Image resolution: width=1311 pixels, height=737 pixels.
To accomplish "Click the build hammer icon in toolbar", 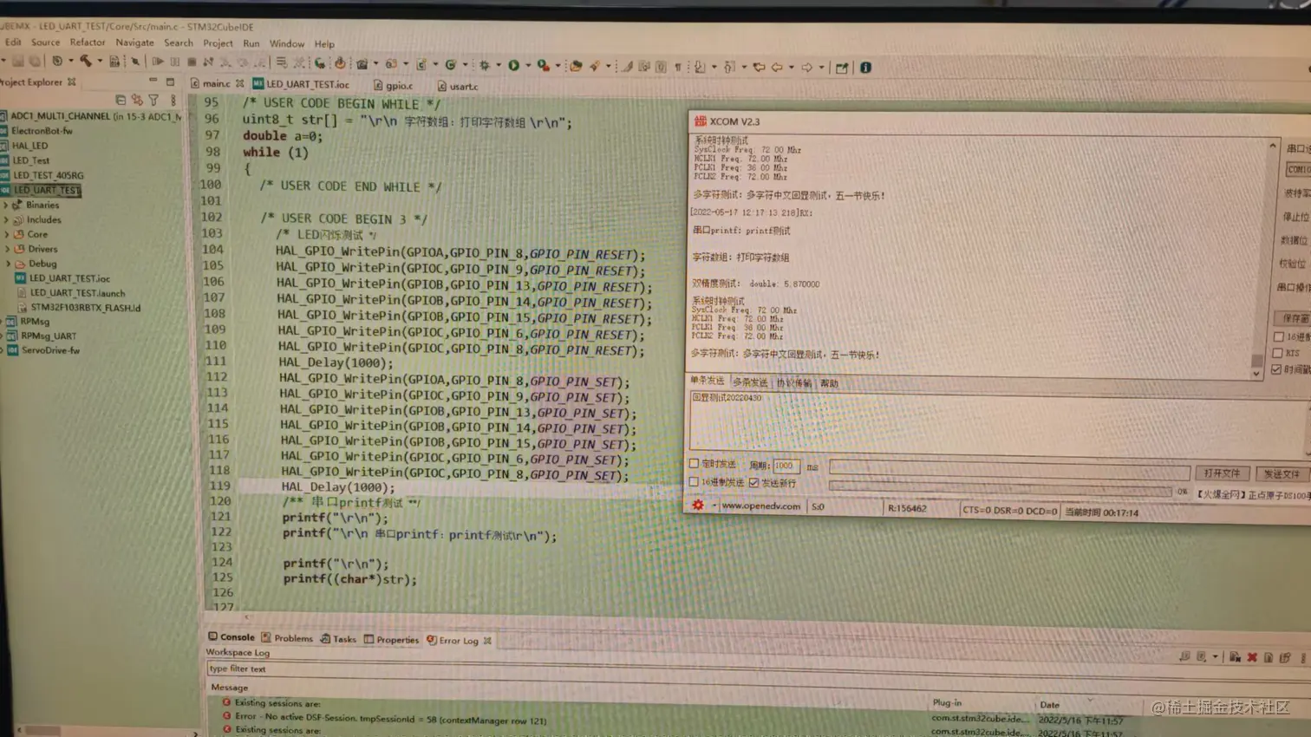I will [86, 61].
